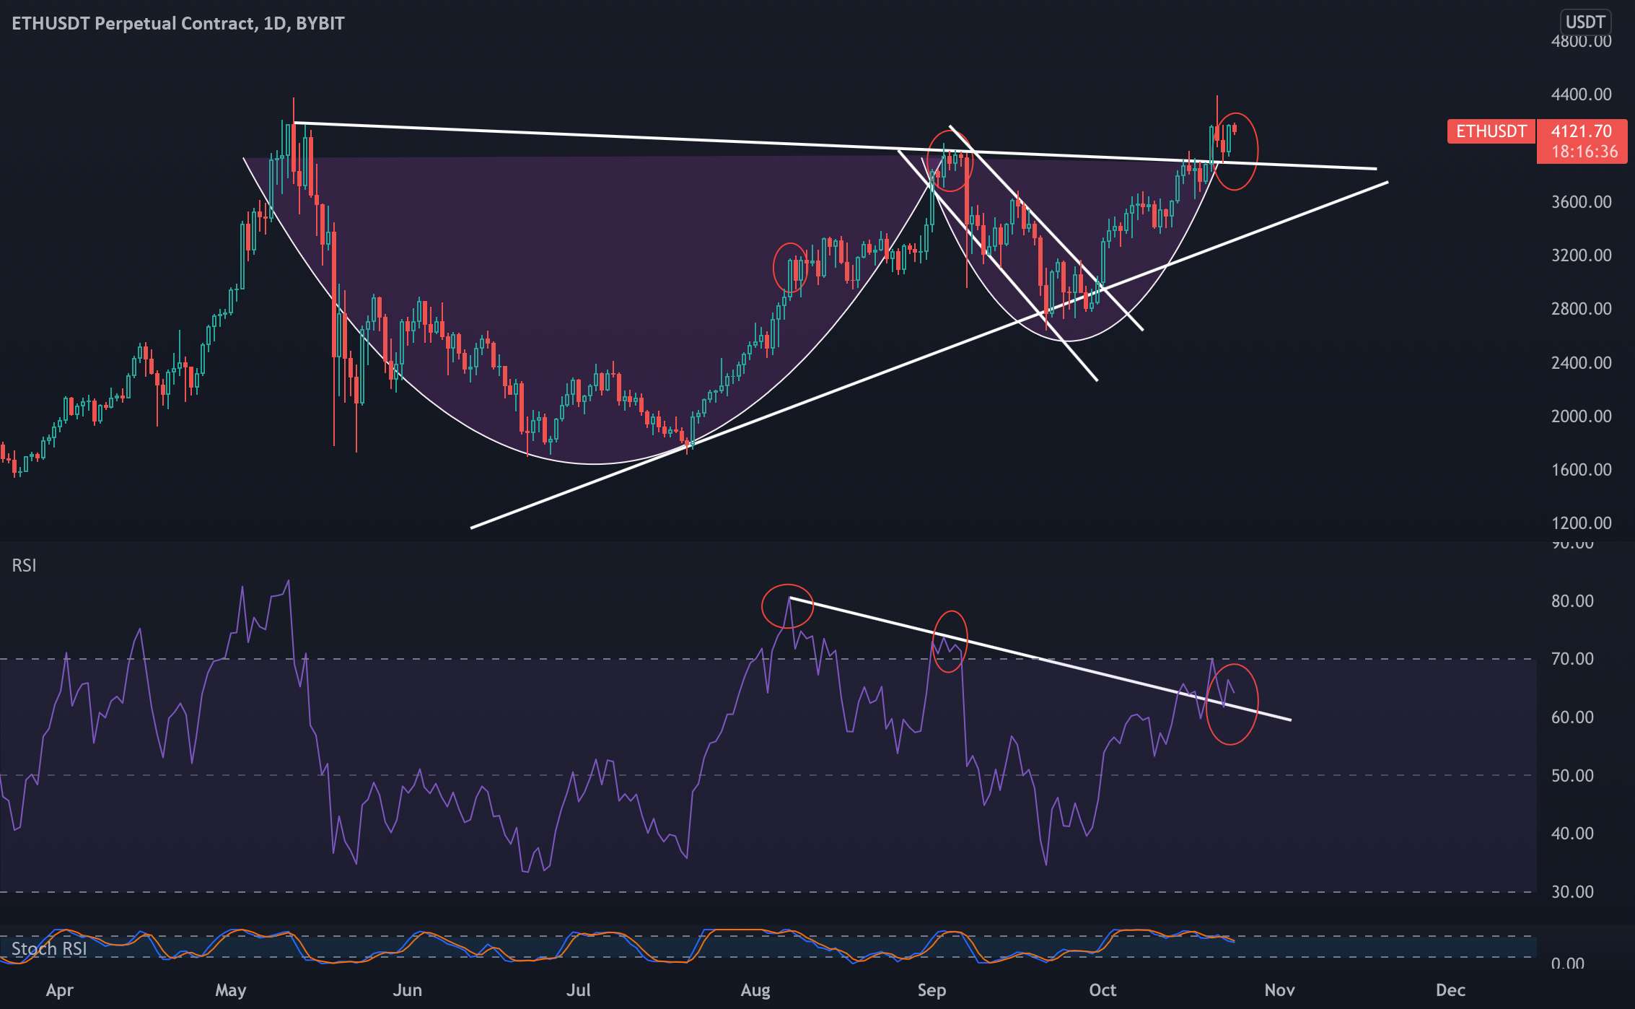Click the Jul label on time axis

578,990
